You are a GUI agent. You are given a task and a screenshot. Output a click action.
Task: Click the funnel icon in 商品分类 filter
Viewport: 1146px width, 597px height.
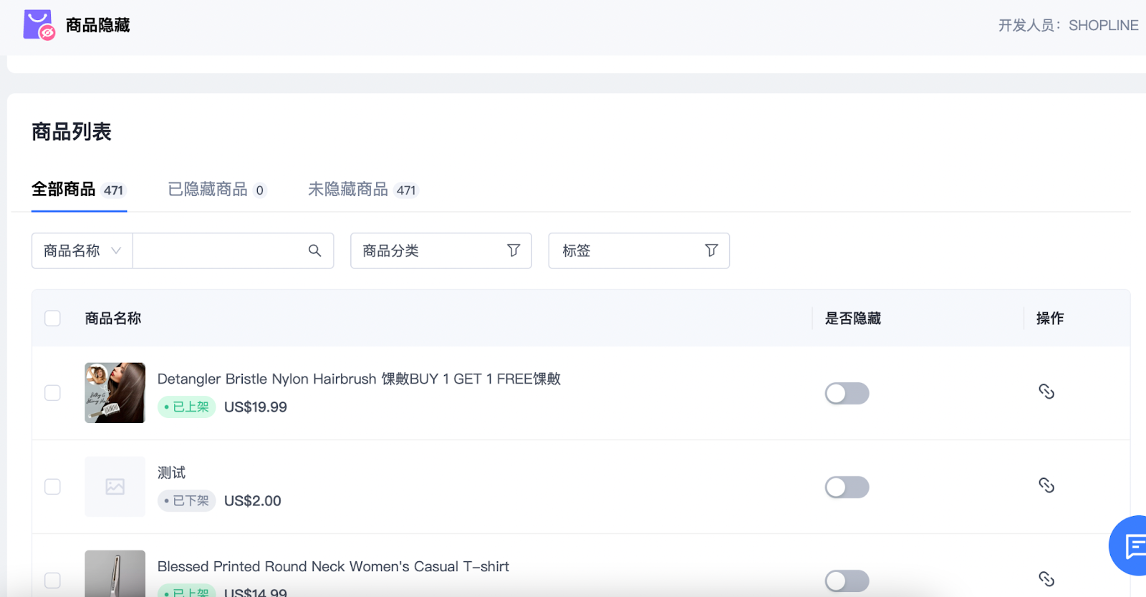point(514,251)
